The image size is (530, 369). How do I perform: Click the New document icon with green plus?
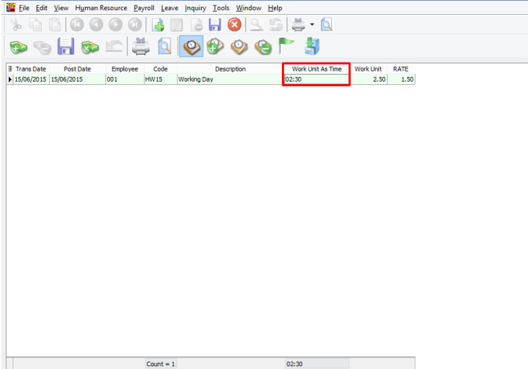pos(158,25)
